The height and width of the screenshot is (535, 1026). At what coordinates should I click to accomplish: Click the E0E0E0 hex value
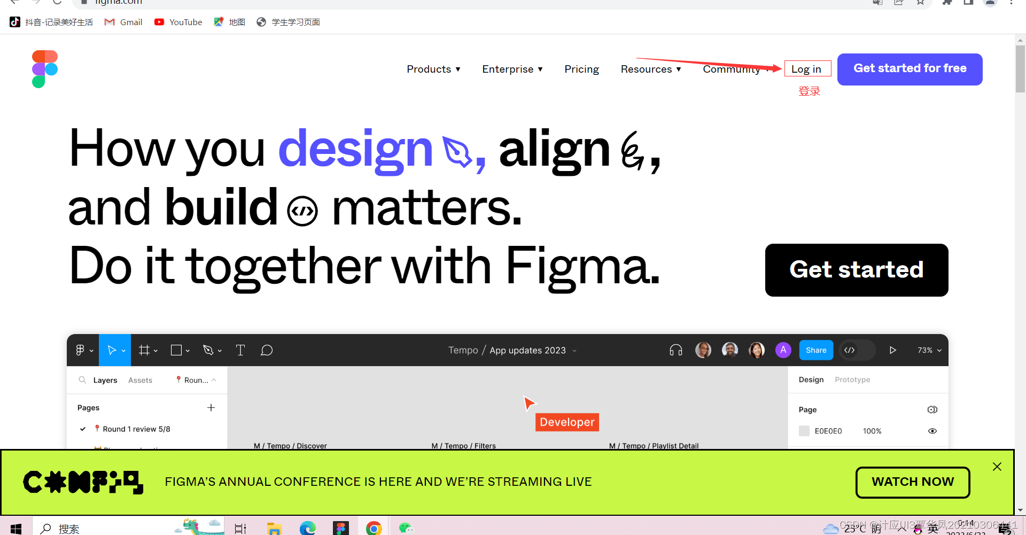(828, 431)
